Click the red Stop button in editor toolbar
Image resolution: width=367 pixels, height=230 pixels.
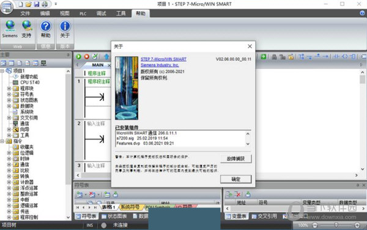point(87,56)
